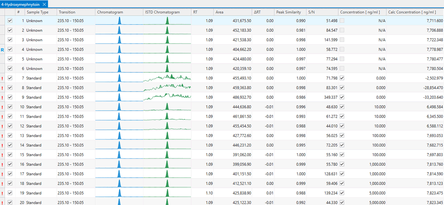Click the blue R marker on row 4

pyautogui.click(x=2, y=49)
